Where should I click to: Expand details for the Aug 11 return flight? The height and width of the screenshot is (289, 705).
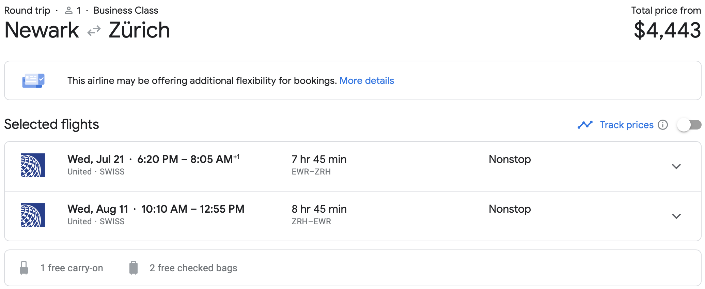click(x=677, y=216)
